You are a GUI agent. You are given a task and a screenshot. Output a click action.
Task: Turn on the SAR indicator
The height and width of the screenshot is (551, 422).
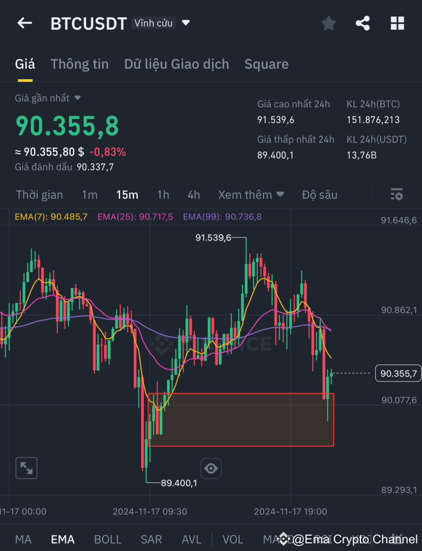tap(151, 539)
